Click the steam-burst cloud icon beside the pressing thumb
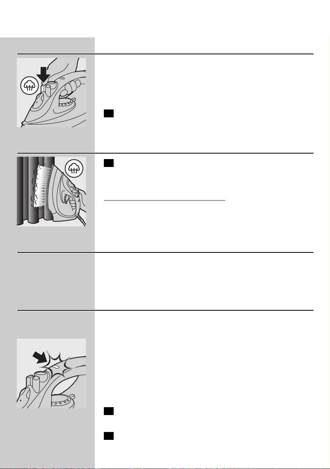 tap(29, 86)
